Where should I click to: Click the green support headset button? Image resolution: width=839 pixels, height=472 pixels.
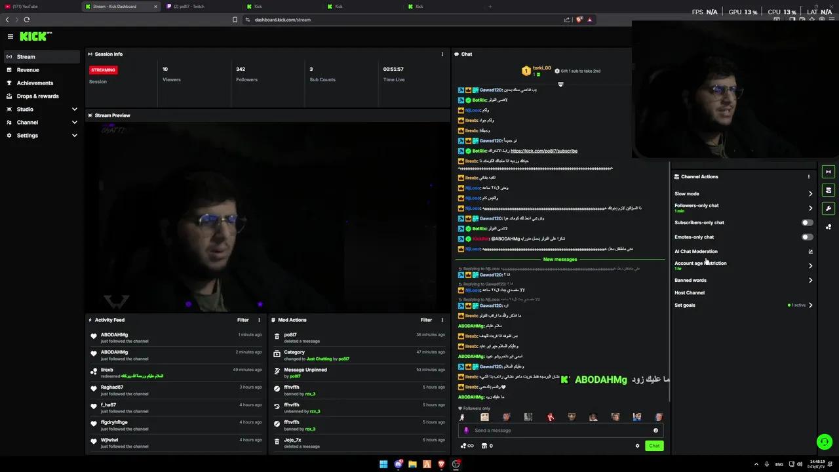tap(825, 442)
